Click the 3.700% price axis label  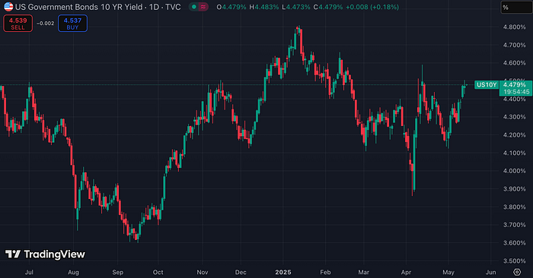pyautogui.click(x=514, y=225)
